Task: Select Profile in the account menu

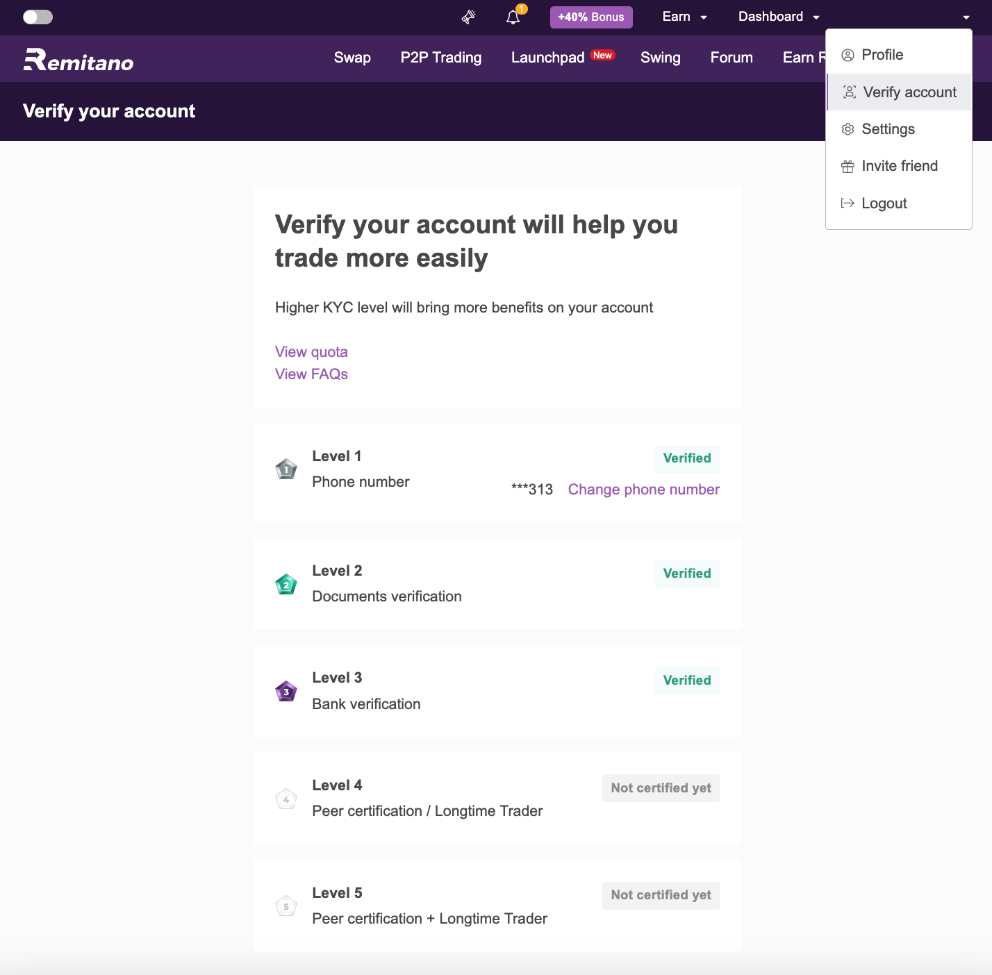Action: [x=899, y=55]
